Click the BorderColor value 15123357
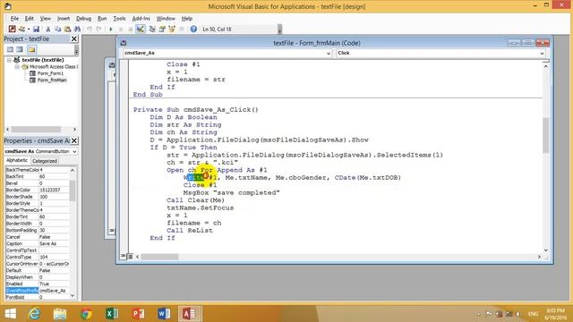The height and width of the screenshot is (322, 573). (54, 190)
